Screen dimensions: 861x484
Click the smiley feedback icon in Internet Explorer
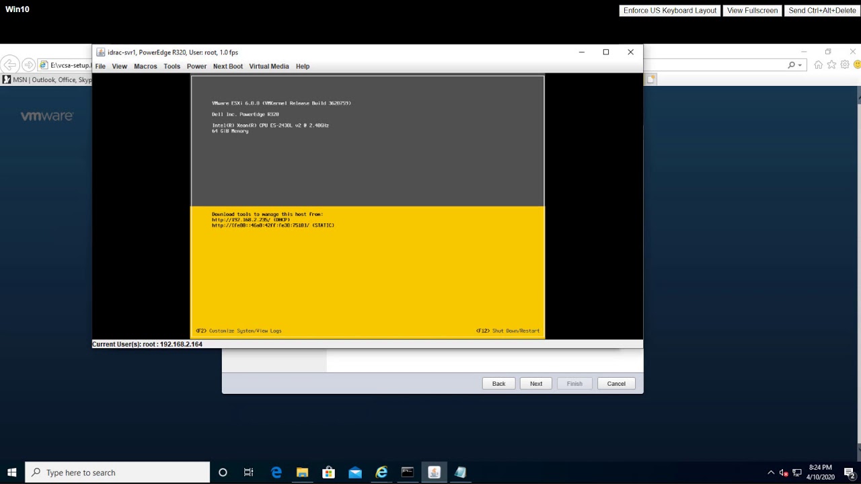point(857,65)
